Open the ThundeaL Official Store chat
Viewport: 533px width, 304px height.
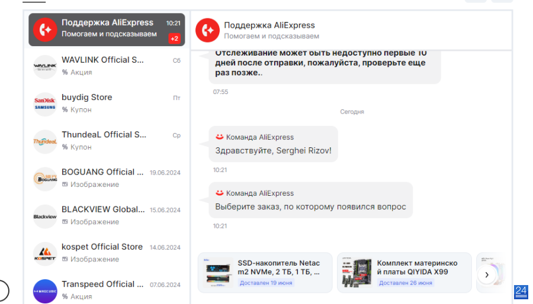(107, 141)
